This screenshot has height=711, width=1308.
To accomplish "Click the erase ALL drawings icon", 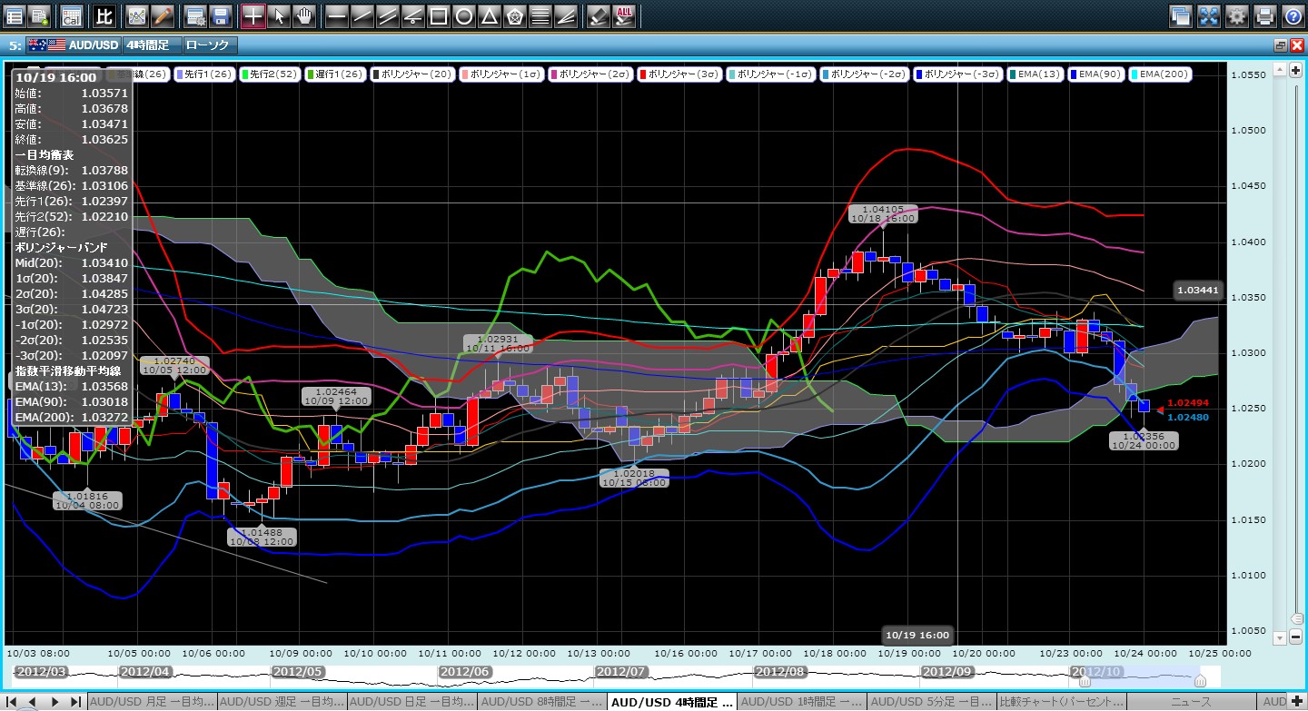I will pyautogui.click(x=624, y=15).
